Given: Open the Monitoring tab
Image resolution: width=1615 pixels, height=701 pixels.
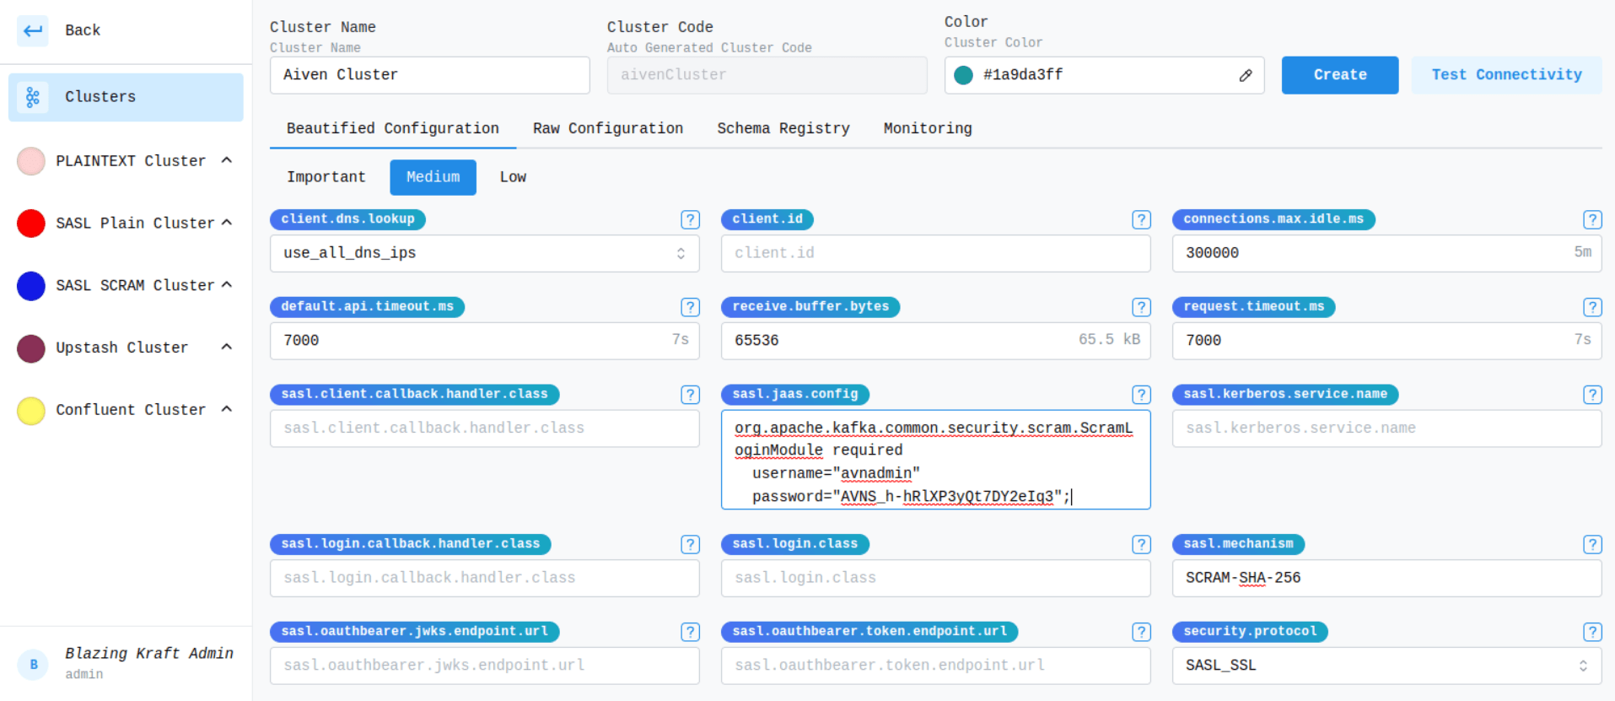Looking at the screenshot, I should [928, 128].
